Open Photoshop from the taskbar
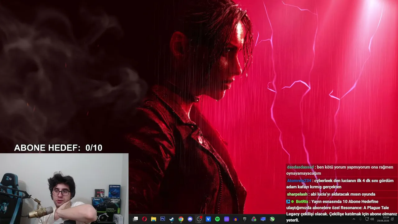 (163, 219)
